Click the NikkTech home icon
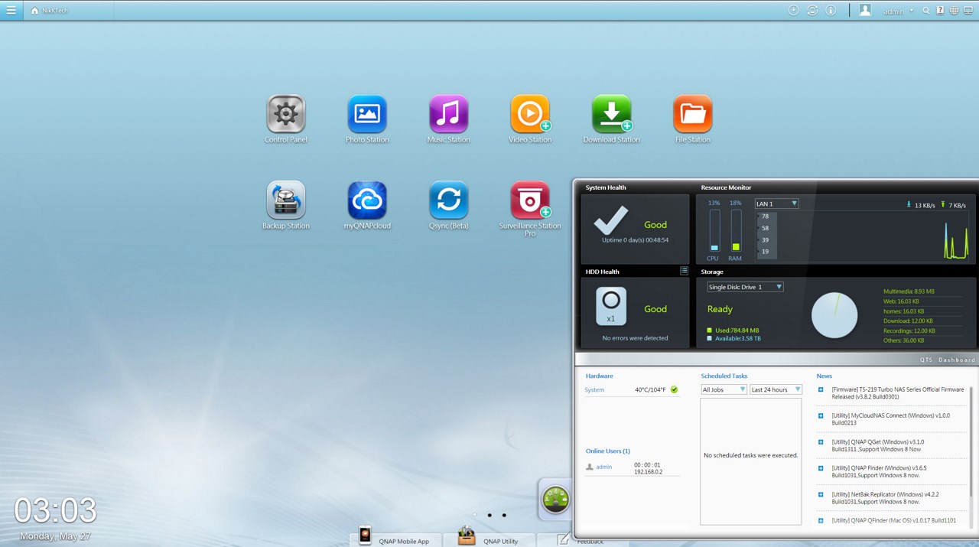The height and width of the screenshot is (547, 979). 34,11
